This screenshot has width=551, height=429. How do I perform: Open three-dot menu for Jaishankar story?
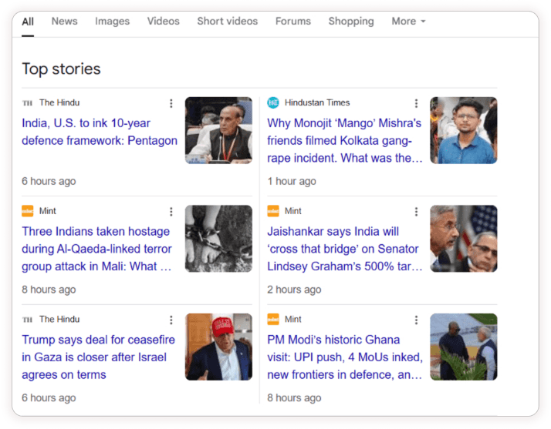pyautogui.click(x=417, y=212)
